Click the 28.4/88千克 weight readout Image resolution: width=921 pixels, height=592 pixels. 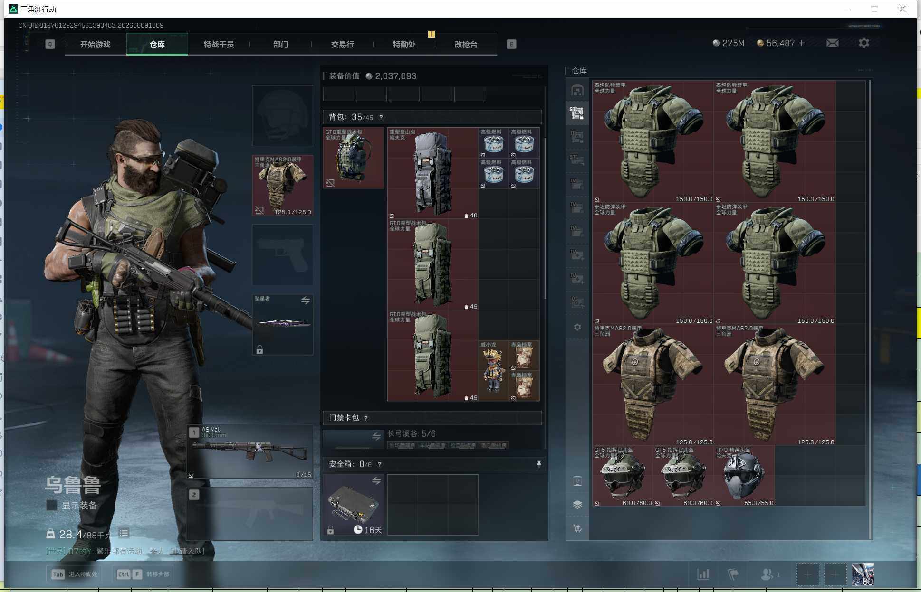79,535
